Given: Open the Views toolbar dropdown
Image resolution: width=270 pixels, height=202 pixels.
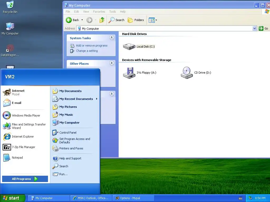Looking at the screenshot, I should (153, 20).
